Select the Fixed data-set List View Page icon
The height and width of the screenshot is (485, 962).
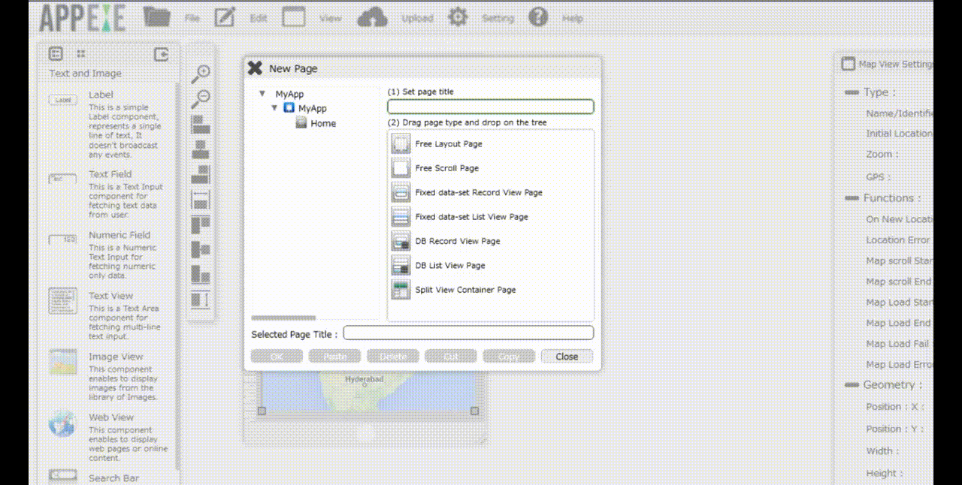(x=401, y=217)
